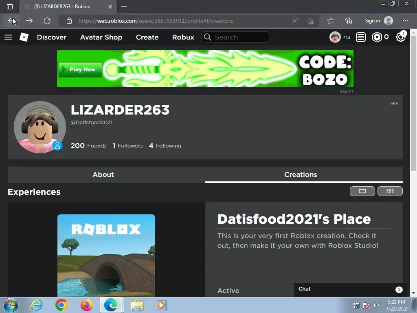Viewport: 417px width, 313px height.
Task: Open Discover in Roblox navbar
Action: click(x=52, y=37)
